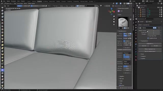Open the Material properties tab
Viewport: 163px width, 91px height.
coord(136,57)
